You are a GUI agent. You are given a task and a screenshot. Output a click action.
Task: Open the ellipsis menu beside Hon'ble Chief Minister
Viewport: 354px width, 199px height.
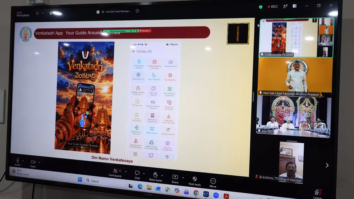[x=137, y=11]
